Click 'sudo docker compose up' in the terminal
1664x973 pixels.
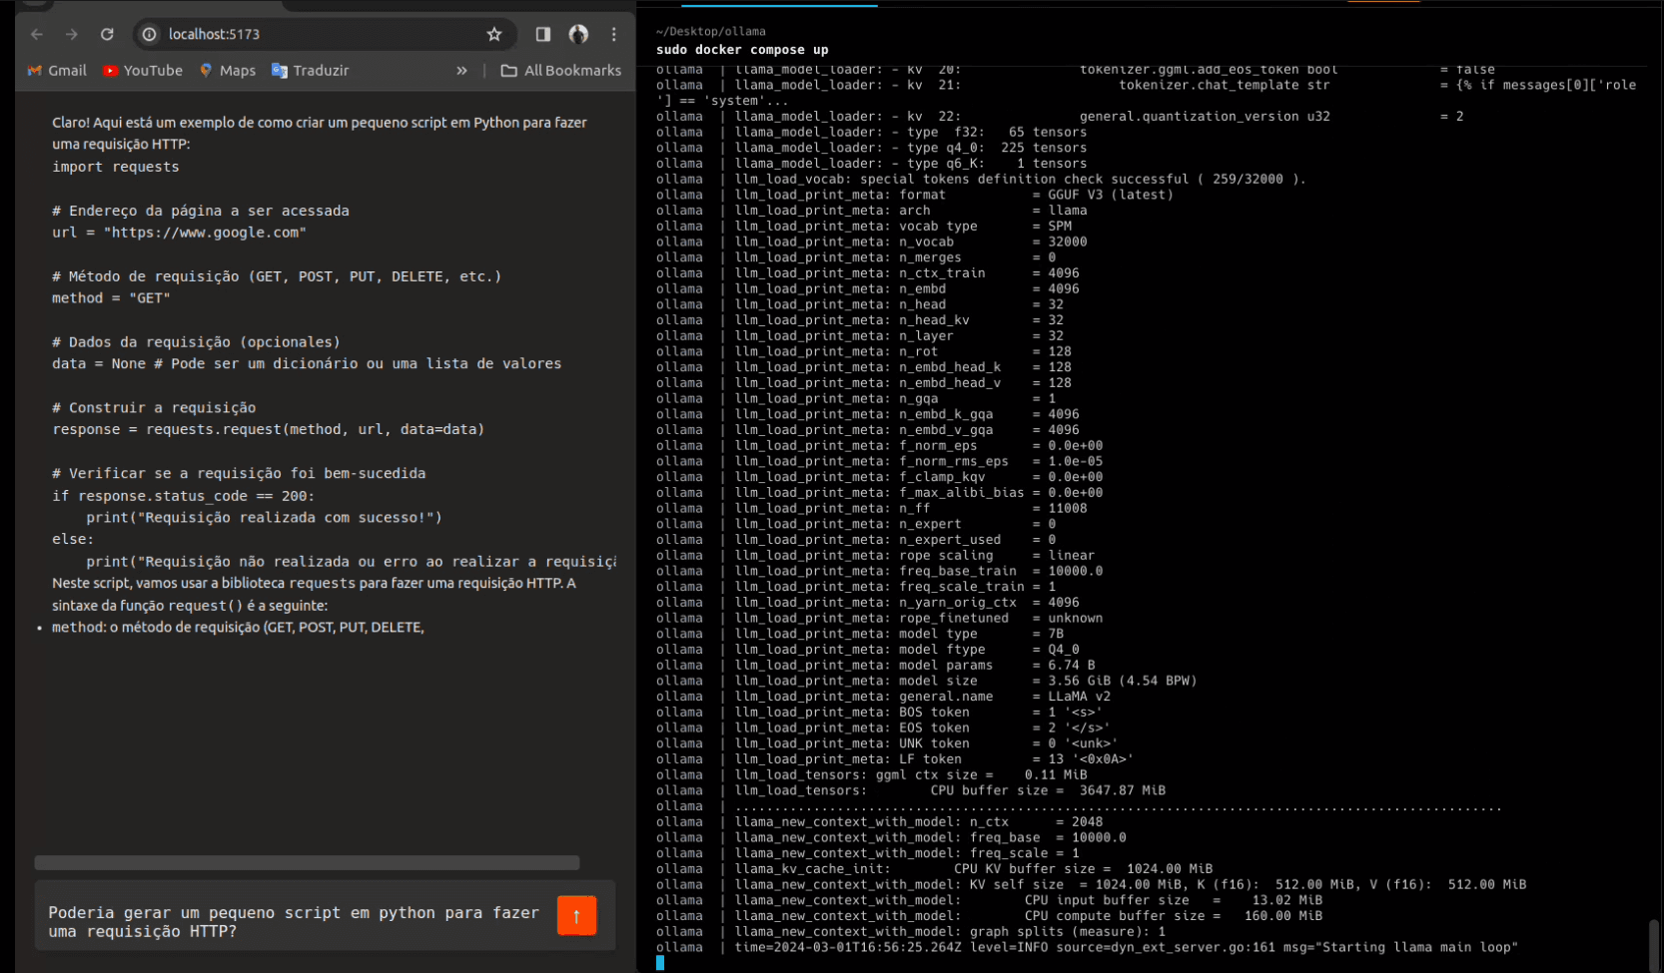[x=742, y=50]
